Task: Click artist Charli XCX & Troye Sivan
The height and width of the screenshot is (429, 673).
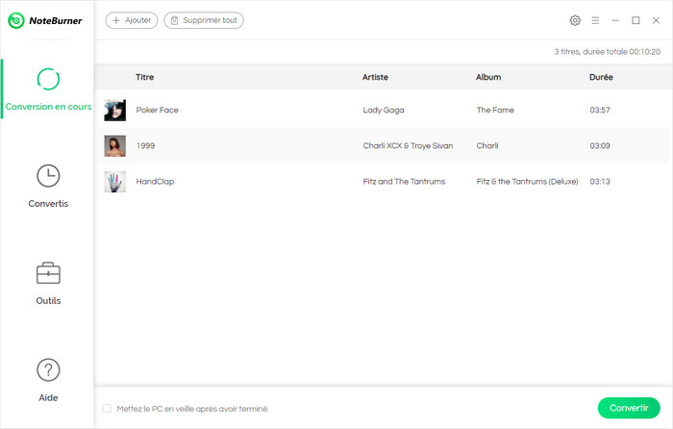Action: (408, 145)
